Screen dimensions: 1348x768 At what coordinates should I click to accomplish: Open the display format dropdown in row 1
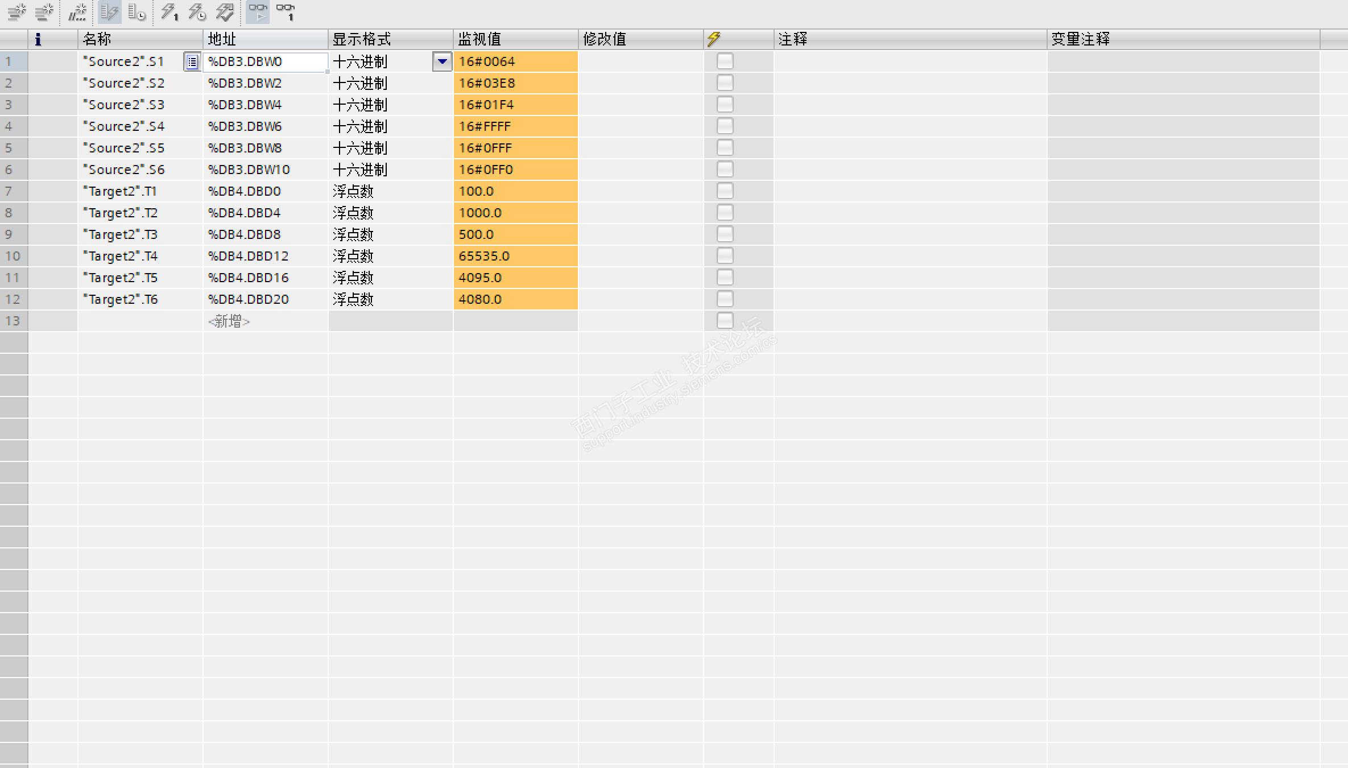point(442,61)
